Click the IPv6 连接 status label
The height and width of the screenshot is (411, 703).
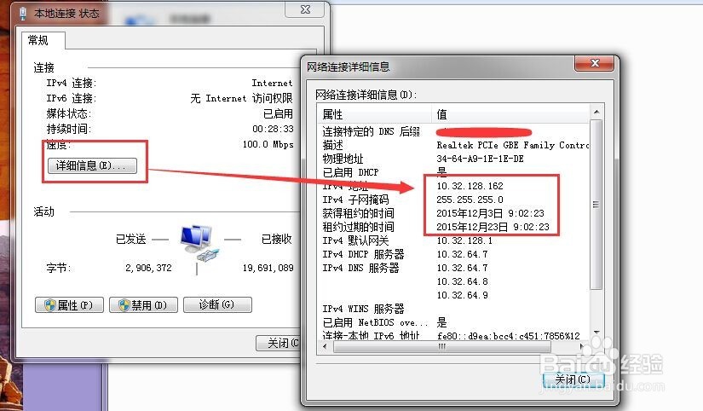pos(72,98)
